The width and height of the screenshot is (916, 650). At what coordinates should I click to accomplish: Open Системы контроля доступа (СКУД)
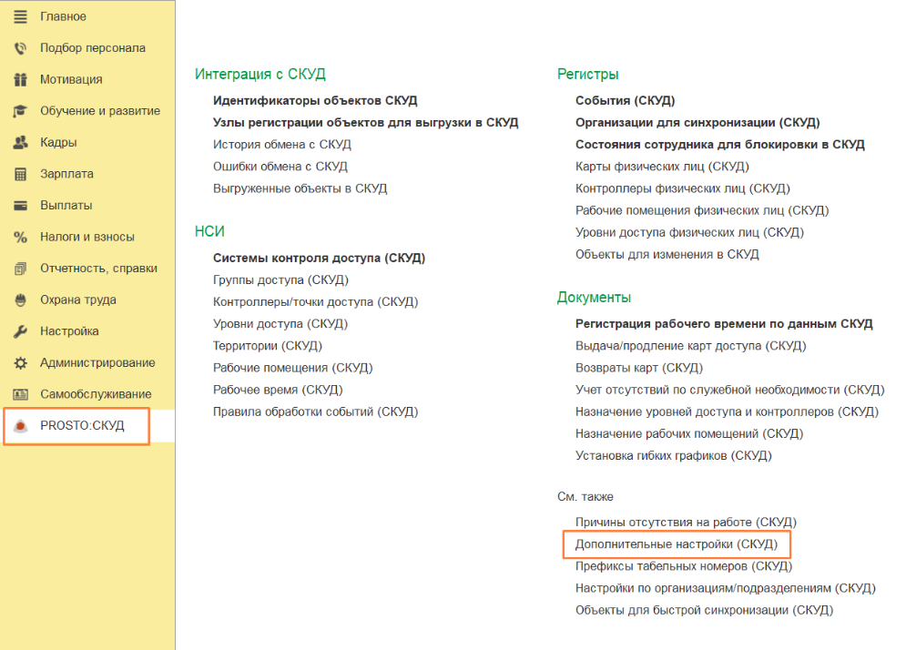[319, 259]
